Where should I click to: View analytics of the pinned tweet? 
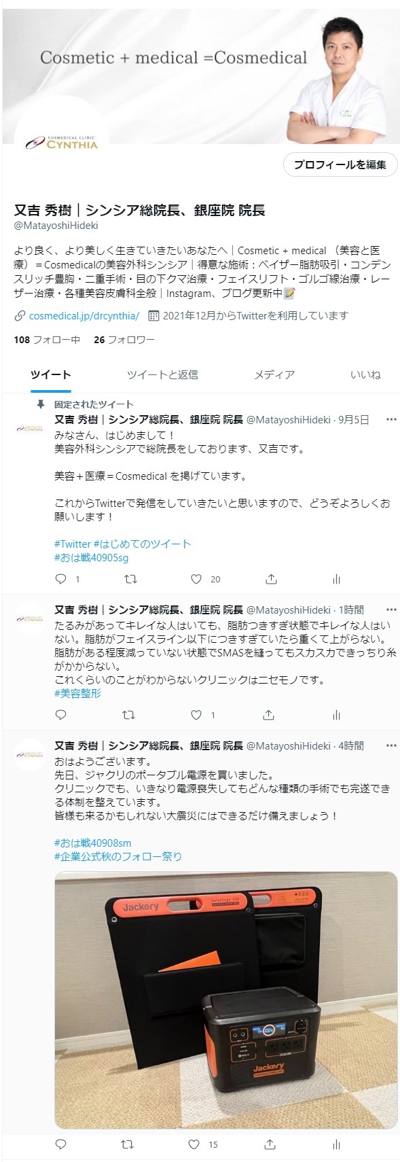click(336, 579)
